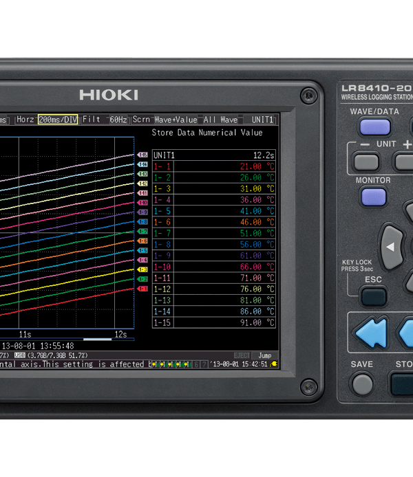The image size is (413, 477).
Task: Select the 60Hz filter setting
Action: point(118,120)
